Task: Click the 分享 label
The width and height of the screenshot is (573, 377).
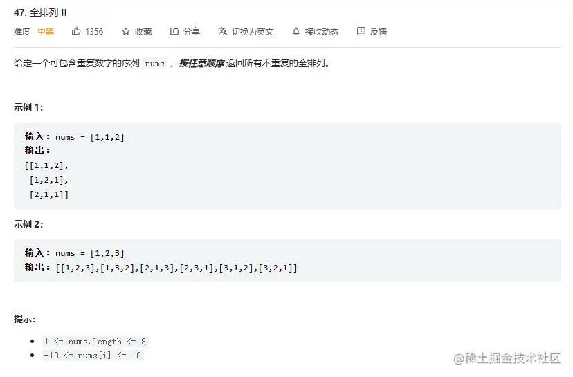Action: point(192,32)
